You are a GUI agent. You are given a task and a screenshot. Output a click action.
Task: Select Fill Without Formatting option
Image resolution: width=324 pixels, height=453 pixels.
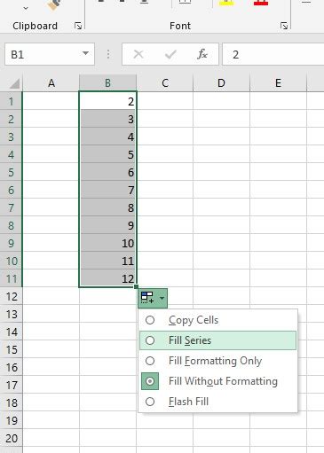[x=217, y=381]
